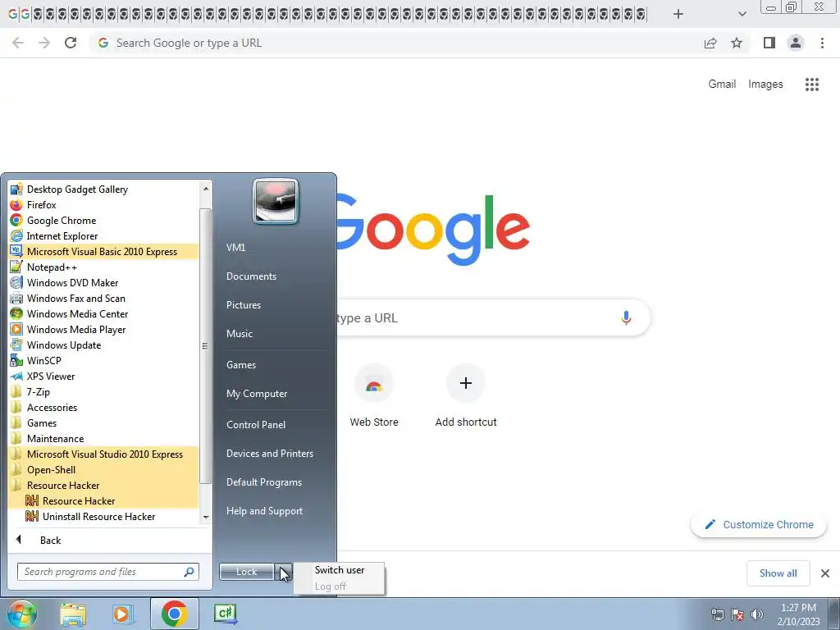Click the volume speaker tray icon
Screen dimensions: 840x630
pyautogui.click(x=757, y=614)
